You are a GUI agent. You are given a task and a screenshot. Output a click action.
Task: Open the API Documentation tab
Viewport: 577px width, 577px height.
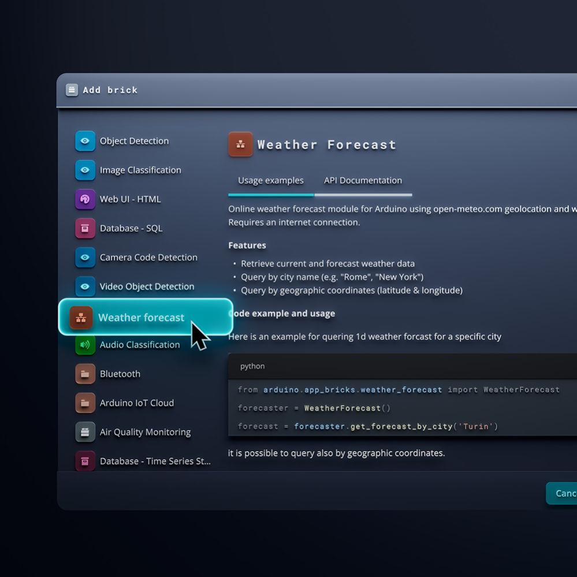click(x=363, y=181)
